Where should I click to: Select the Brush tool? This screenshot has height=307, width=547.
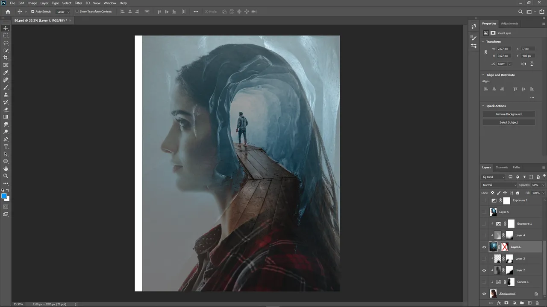click(6, 87)
